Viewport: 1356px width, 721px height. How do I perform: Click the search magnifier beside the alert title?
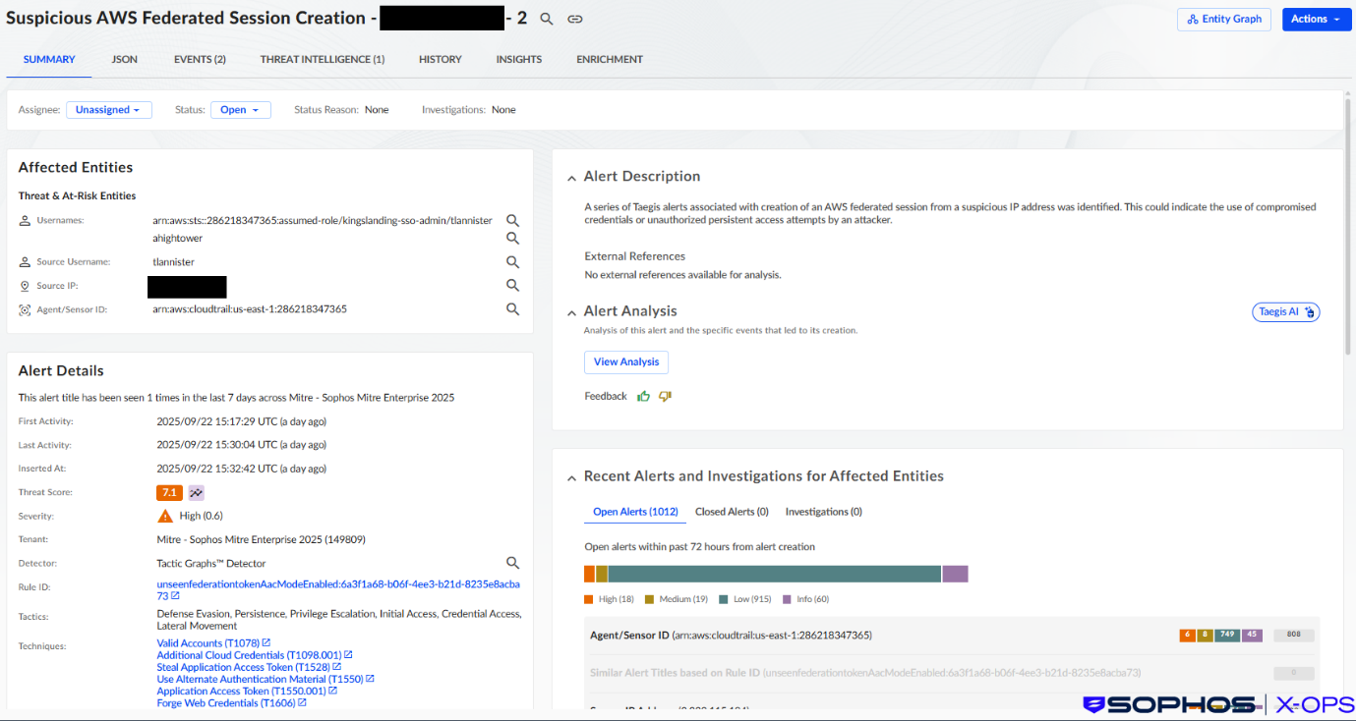point(547,18)
